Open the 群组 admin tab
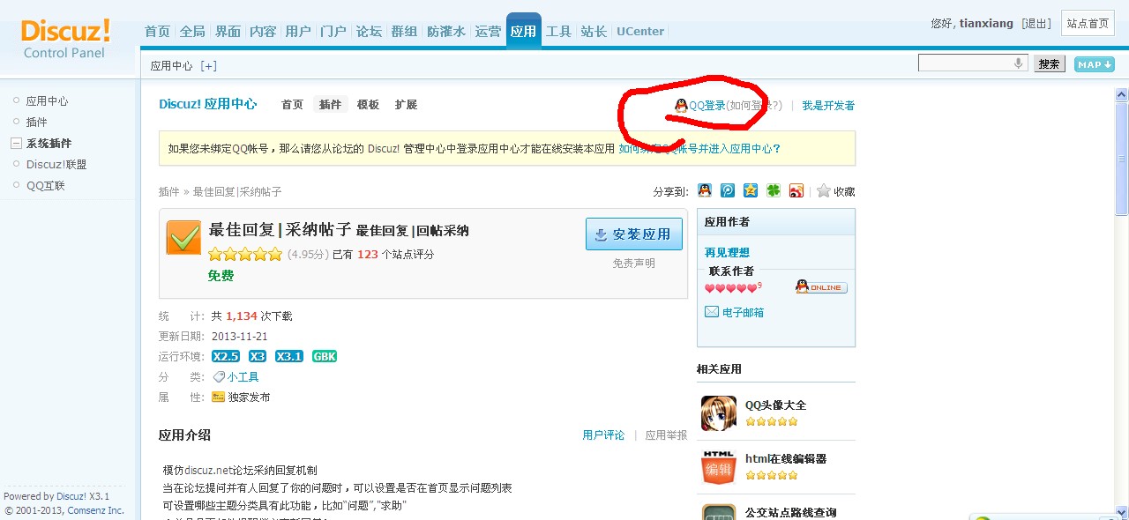Image resolution: width=1129 pixels, height=520 pixels. pos(404,31)
